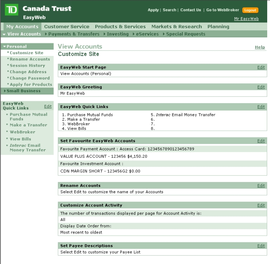Edit the Rename Accounts section
Image resolution: width=270 pixels, height=264 pixels.
point(261,186)
